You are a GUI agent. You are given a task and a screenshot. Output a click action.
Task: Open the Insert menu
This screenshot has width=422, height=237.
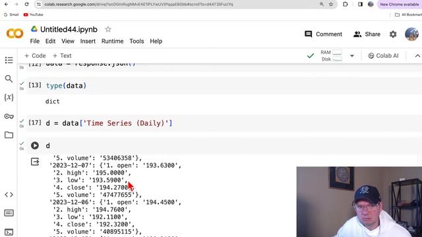tap(88, 41)
